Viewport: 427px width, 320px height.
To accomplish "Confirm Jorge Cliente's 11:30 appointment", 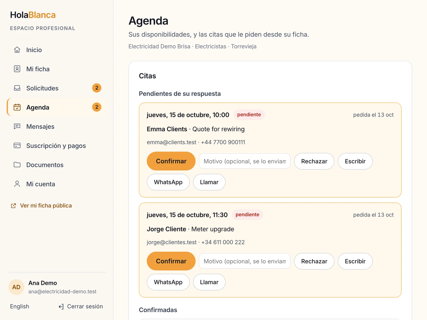I will click(171, 261).
